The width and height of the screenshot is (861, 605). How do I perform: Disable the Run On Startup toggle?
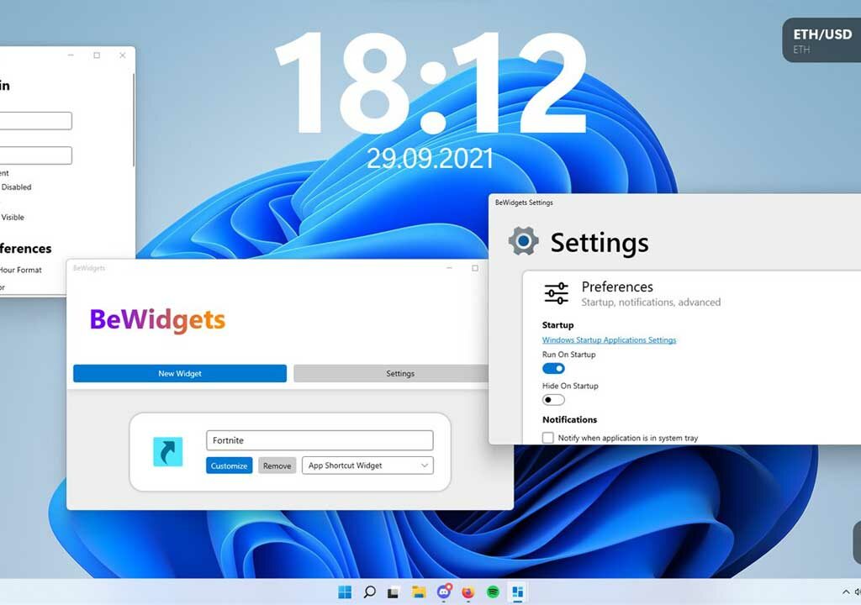(x=552, y=368)
